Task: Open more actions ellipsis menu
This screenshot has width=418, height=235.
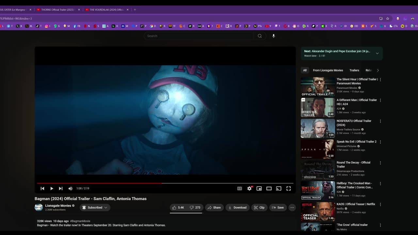Action: (x=292, y=208)
